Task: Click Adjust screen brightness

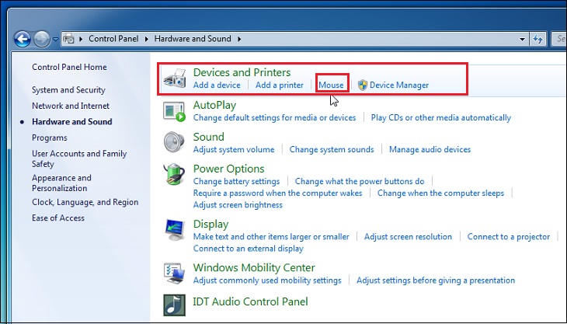Action: point(238,205)
